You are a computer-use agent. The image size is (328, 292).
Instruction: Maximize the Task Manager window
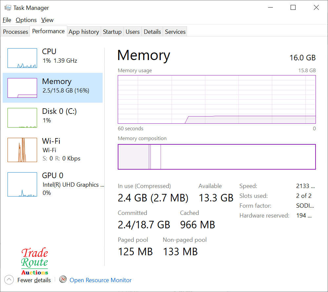(293, 8)
